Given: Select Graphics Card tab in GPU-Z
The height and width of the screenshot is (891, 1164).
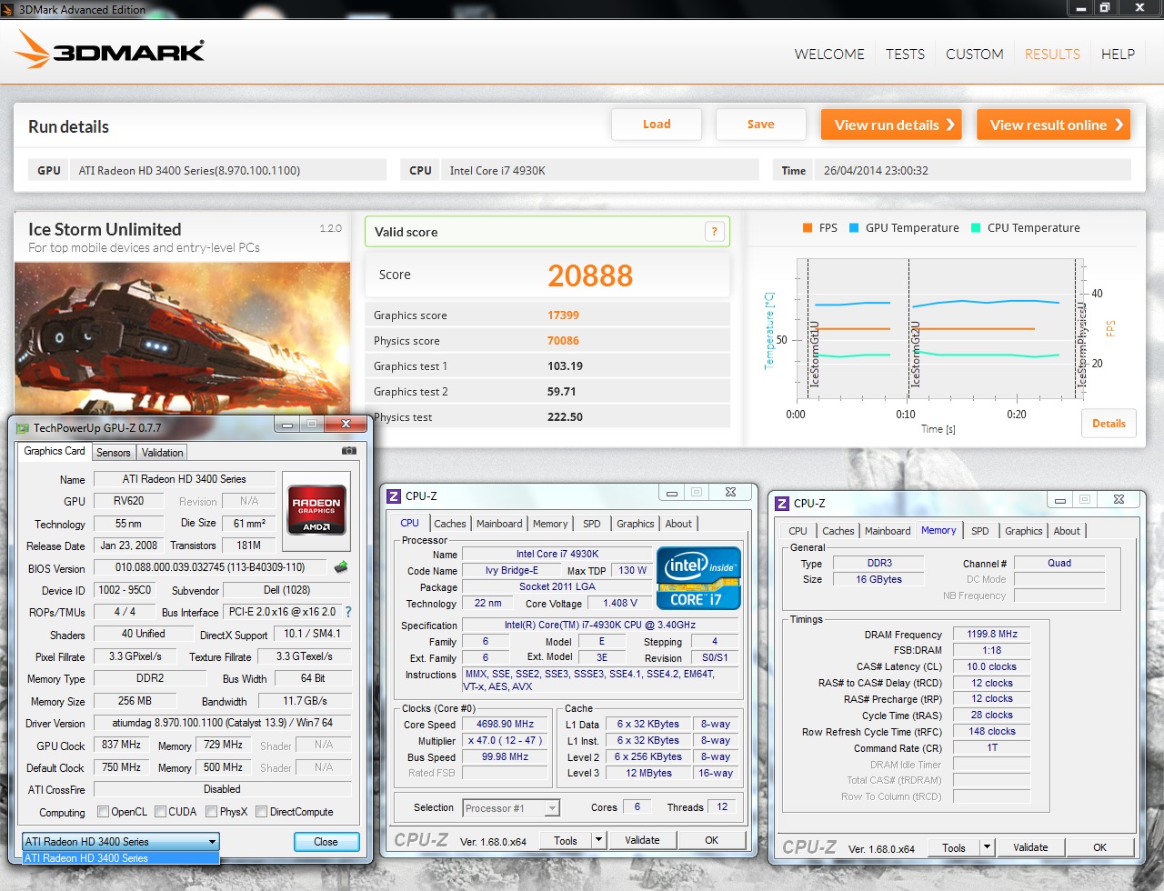Looking at the screenshot, I should pos(55,451).
